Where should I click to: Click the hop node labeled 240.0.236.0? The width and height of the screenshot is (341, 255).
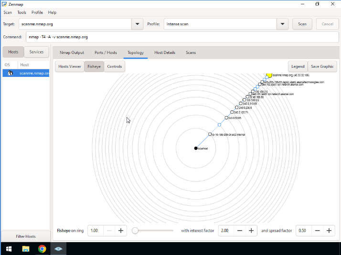pyautogui.click(x=236, y=107)
